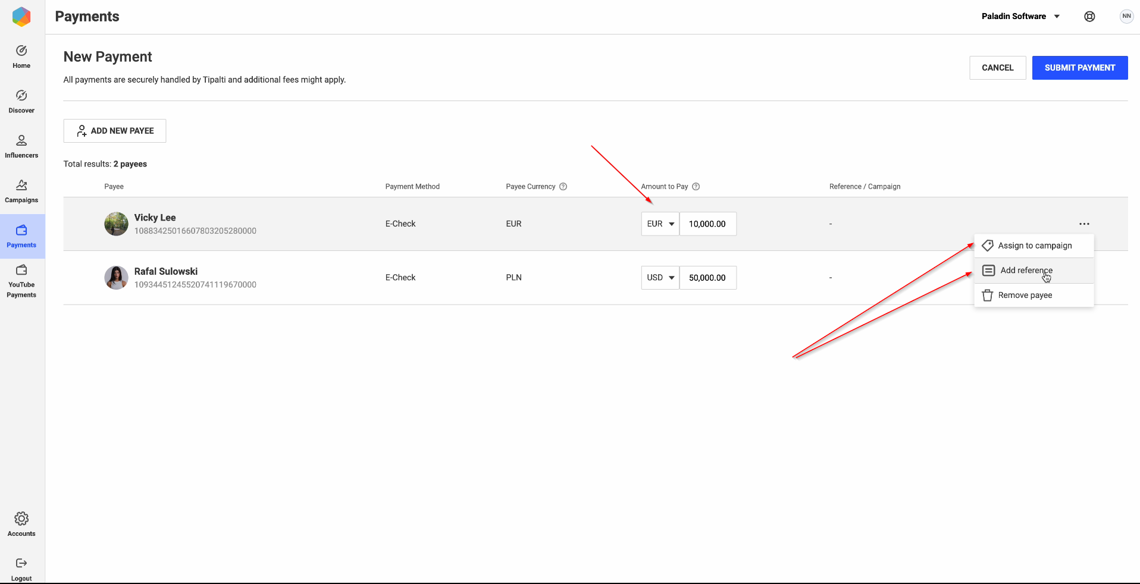Open the Campaigns section
Viewport: 1140px width, 584px height.
(x=21, y=189)
